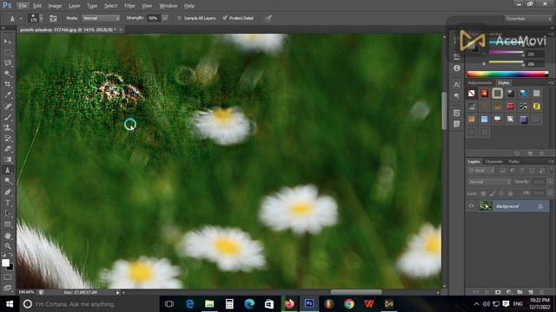The image size is (556, 312).
Task: Switch to the Adjustments tab
Action: click(x=480, y=83)
